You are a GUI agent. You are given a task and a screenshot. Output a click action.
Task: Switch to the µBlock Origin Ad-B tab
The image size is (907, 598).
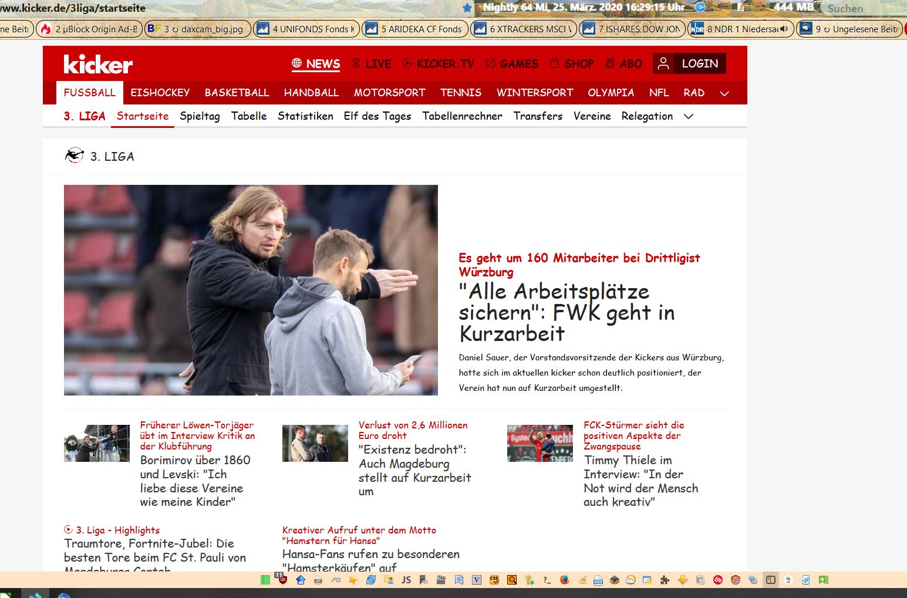pyautogui.click(x=89, y=29)
